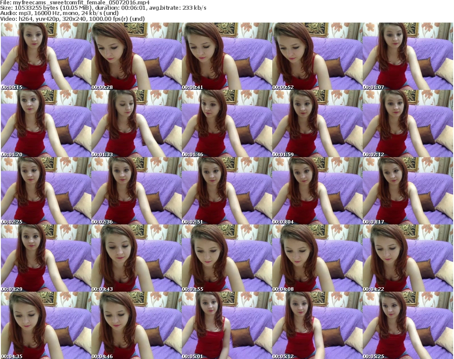Click the Video h264 info line

72,19
